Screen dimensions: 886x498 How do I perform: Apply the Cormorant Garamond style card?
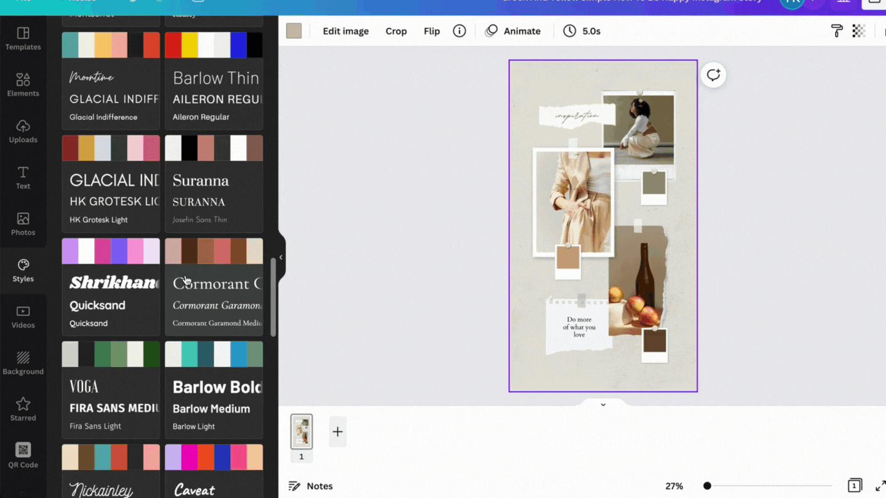(214, 287)
